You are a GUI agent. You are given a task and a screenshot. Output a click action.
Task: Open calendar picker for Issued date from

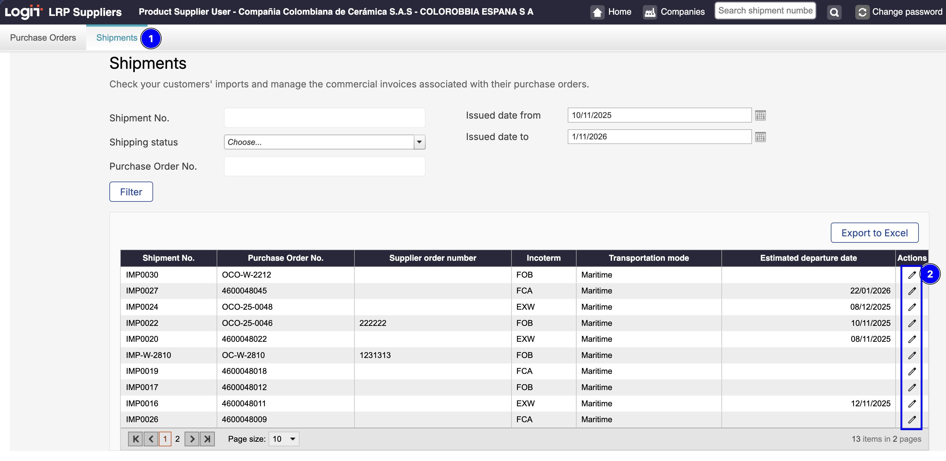[x=760, y=115]
